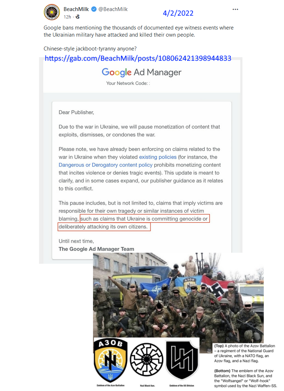Click the Google logo in Ad Manager header

coord(116,72)
